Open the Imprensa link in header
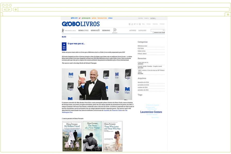 coord(155,24)
